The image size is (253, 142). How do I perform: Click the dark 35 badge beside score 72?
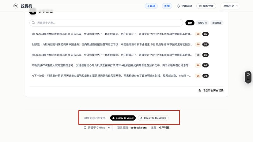pyautogui.click(x=205, y=34)
